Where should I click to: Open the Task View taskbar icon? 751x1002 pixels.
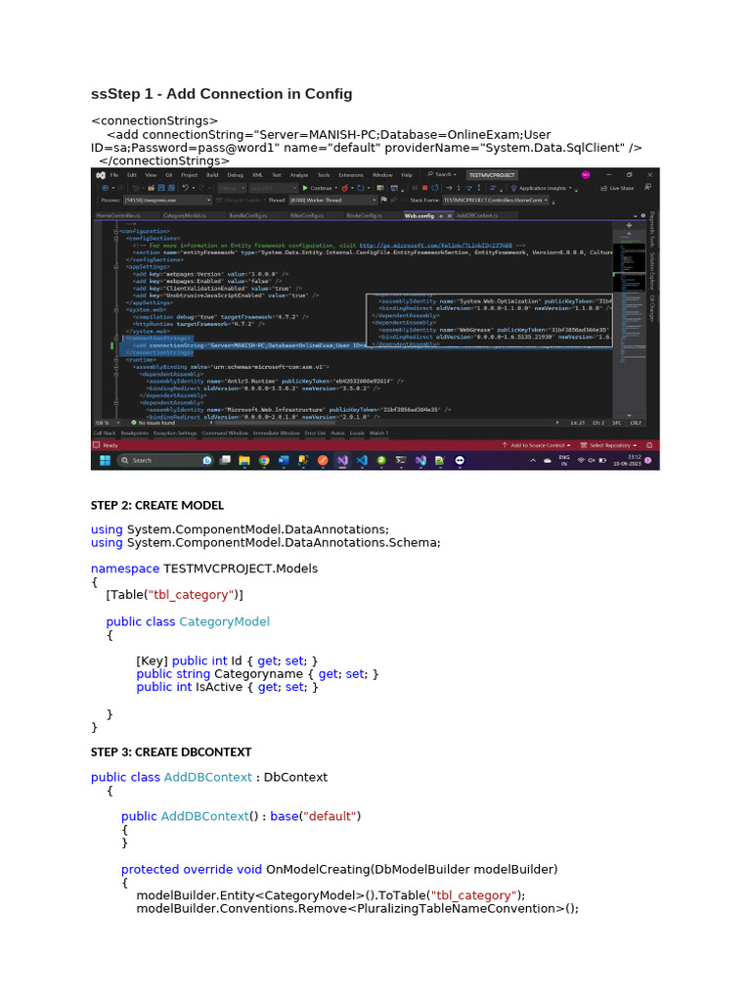pos(225,460)
